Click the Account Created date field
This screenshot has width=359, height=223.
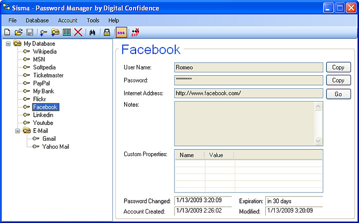(x=203, y=211)
